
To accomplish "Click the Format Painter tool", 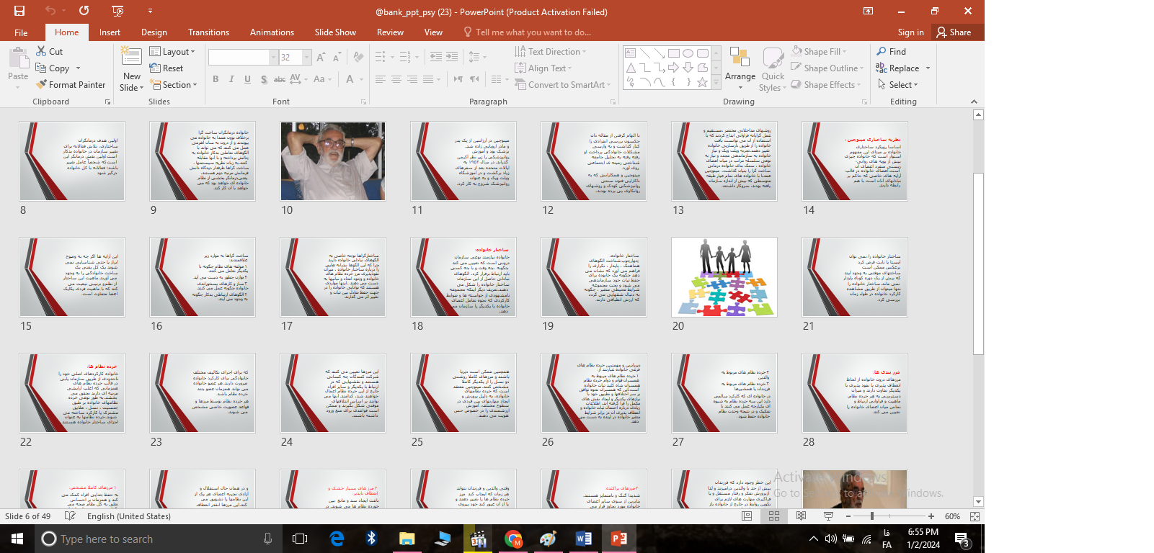I will click(71, 85).
